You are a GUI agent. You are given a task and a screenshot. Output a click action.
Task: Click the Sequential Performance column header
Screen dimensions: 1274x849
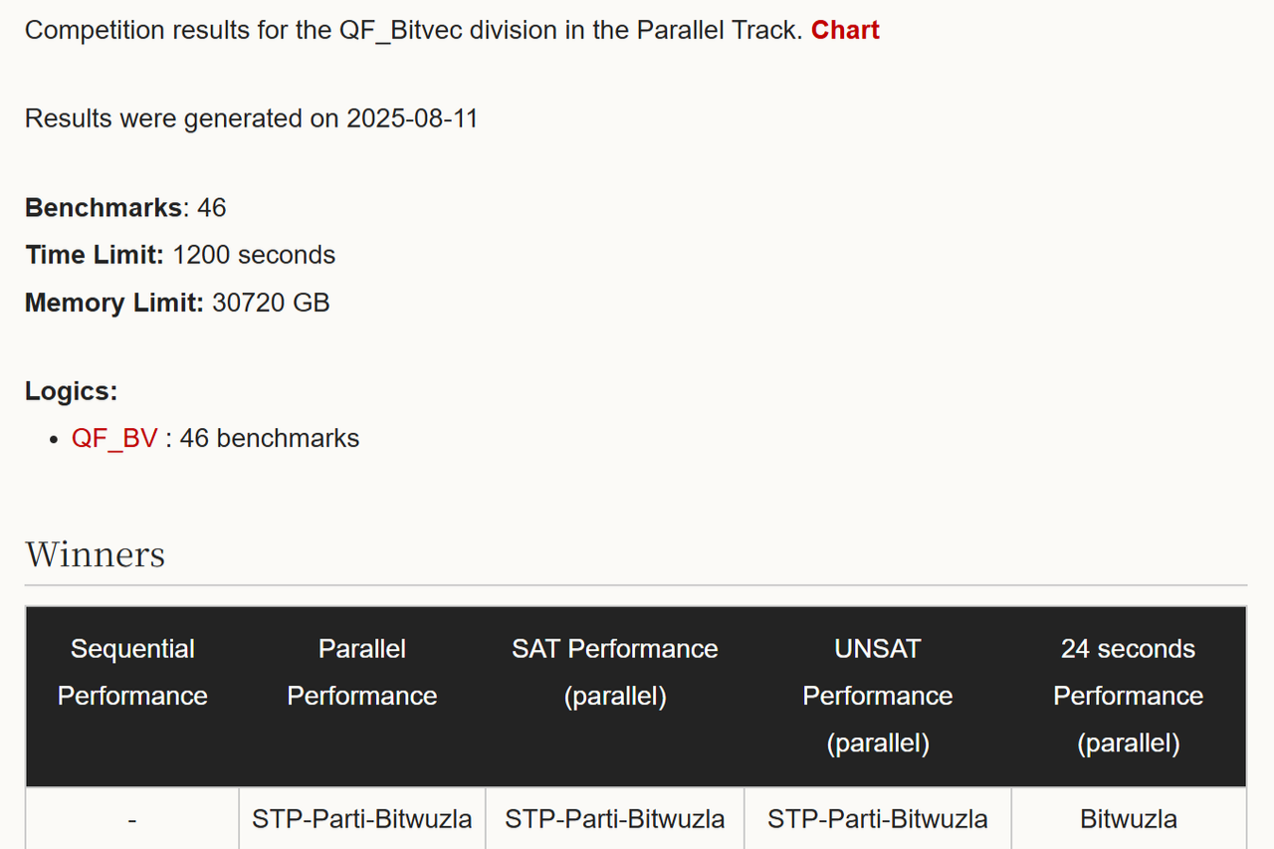click(x=132, y=672)
